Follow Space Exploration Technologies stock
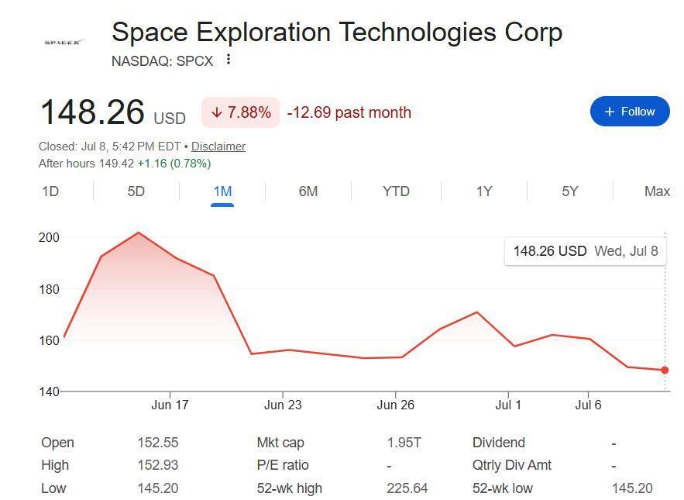684x500 pixels. point(630,112)
